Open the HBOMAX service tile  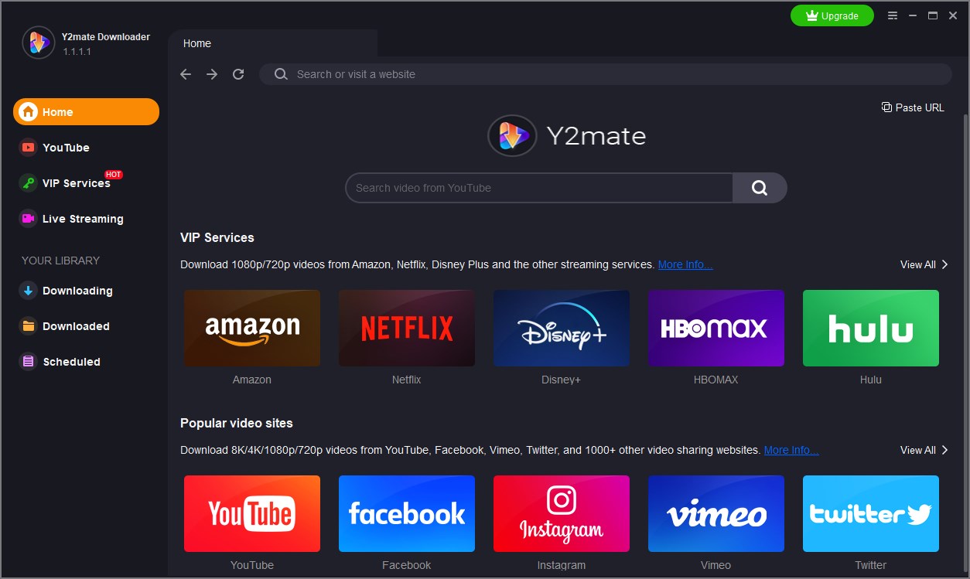pos(716,328)
